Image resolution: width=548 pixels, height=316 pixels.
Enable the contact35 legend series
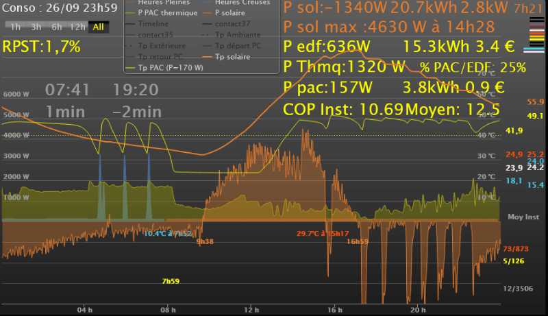[x=155, y=34]
